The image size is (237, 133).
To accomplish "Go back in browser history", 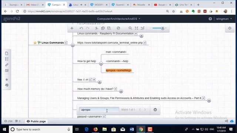I will [x=6, y=11].
